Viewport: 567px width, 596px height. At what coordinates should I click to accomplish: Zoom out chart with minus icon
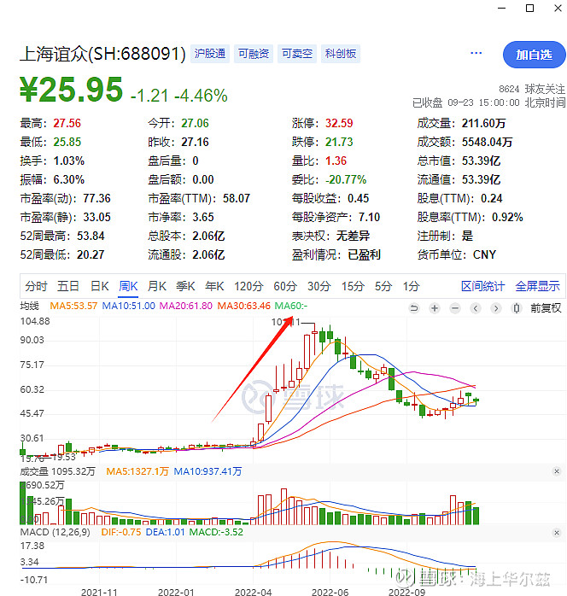[455, 308]
